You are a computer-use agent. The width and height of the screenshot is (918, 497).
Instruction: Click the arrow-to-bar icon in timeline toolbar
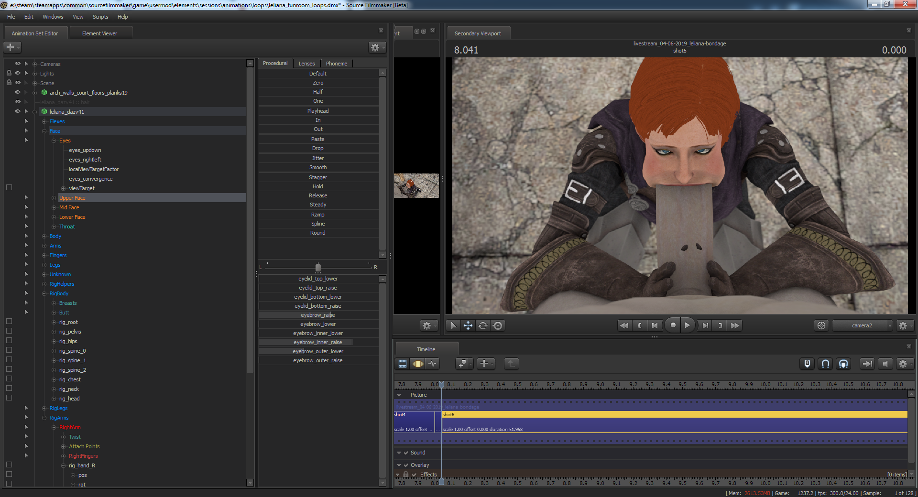[x=867, y=364]
